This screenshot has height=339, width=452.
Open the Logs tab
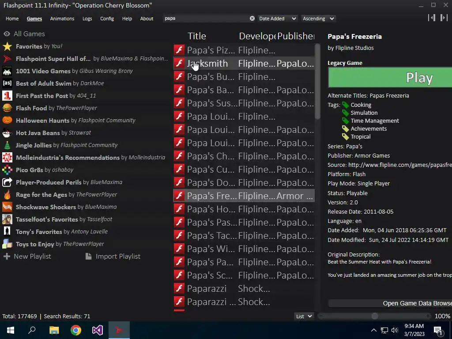(87, 19)
